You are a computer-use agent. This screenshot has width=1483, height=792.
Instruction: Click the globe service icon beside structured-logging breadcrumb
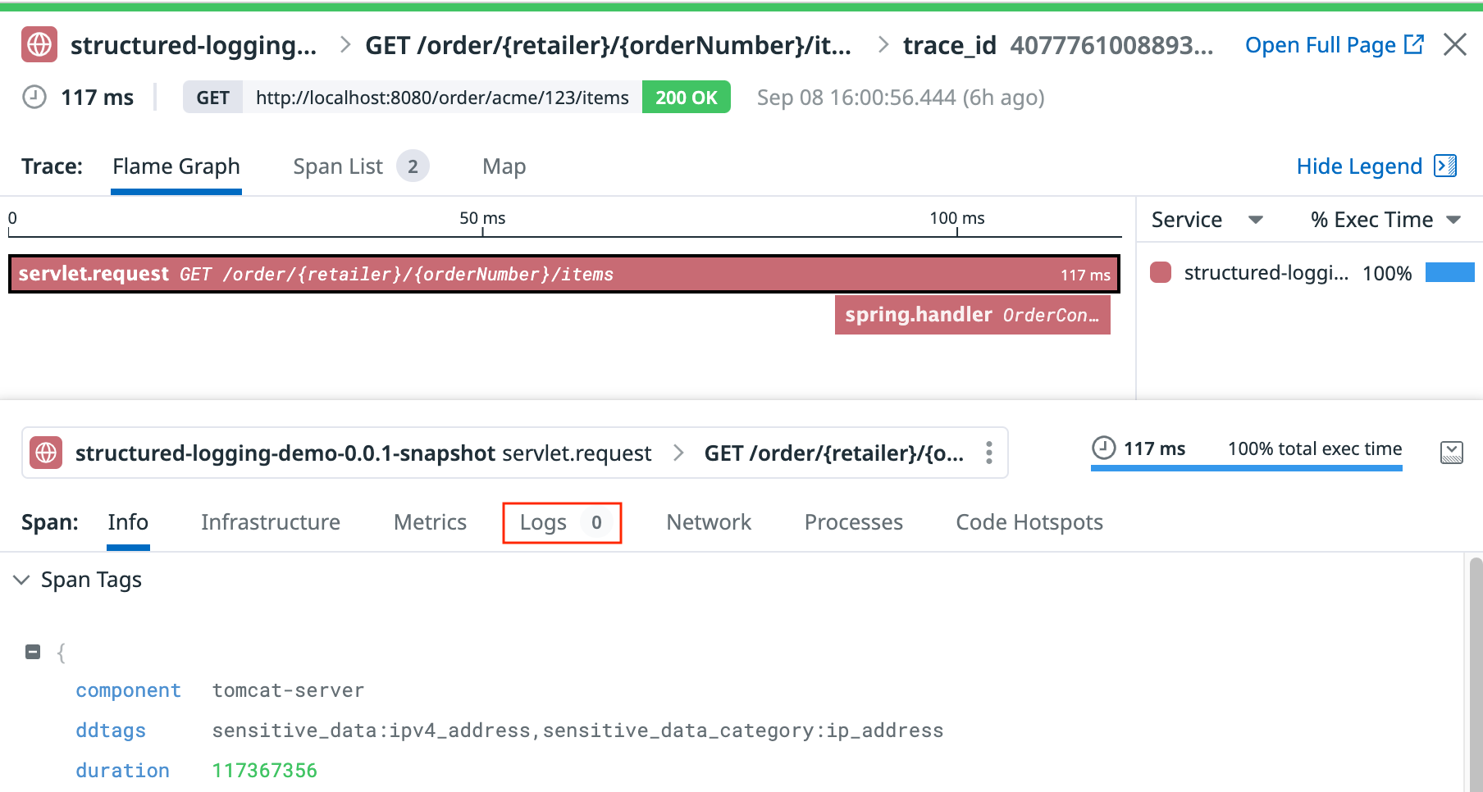pos(39,45)
